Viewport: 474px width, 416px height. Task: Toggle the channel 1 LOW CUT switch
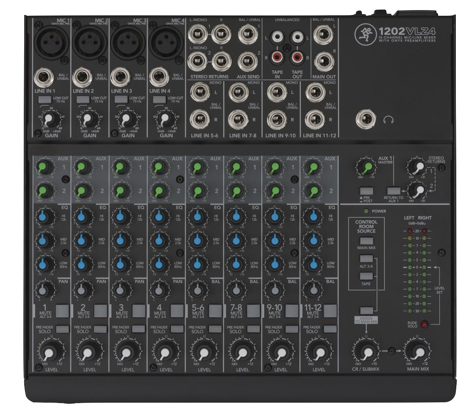point(44,99)
